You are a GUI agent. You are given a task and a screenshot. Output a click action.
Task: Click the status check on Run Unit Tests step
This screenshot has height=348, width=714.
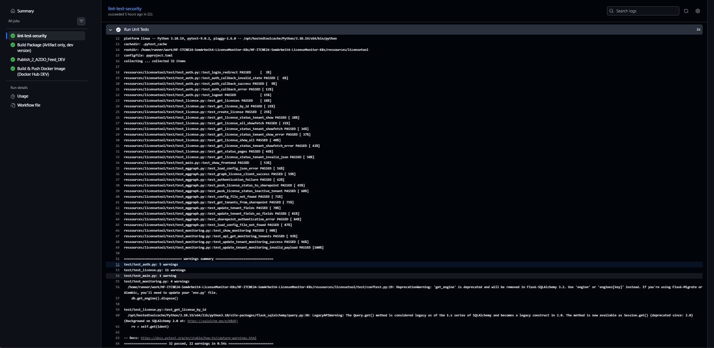118,29
